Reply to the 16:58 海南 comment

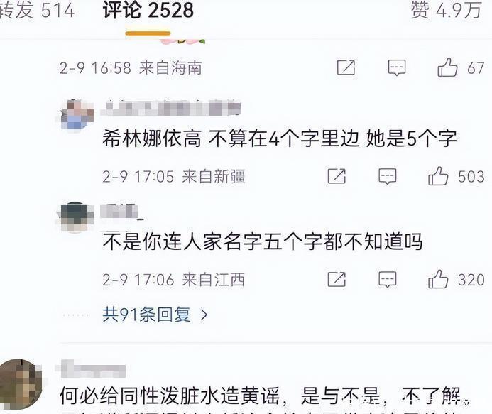click(397, 67)
